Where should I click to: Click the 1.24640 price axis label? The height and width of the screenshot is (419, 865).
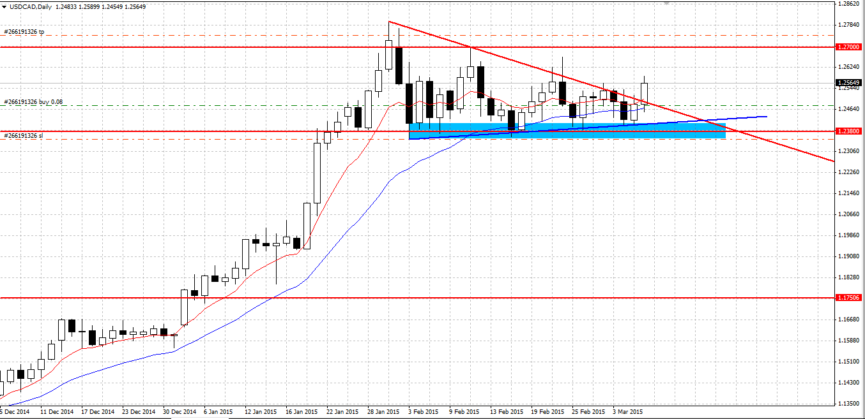pyautogui.click(x=849, y=109)
